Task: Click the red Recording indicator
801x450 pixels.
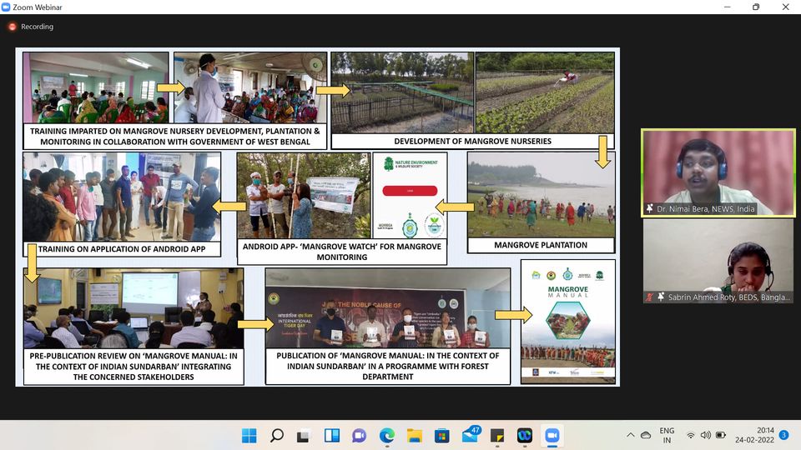Action: click(x=13, y=27)
